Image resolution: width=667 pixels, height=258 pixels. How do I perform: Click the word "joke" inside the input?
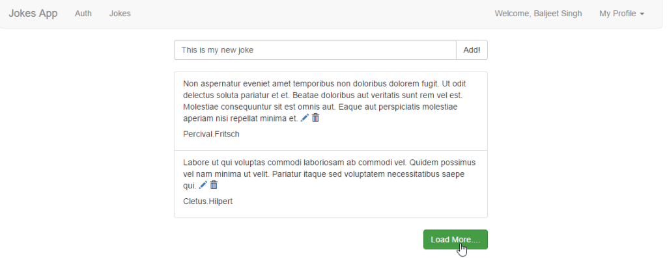point(246,50)
